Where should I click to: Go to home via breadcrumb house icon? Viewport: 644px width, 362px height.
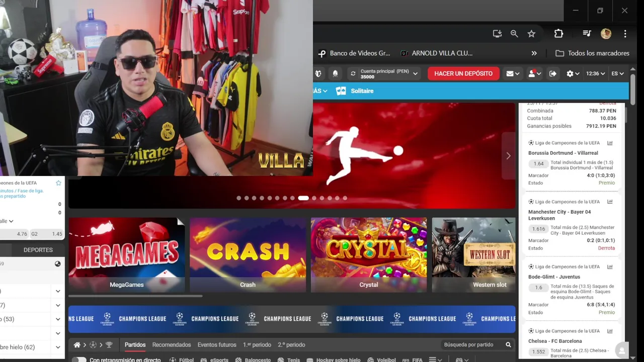point(77,345)
